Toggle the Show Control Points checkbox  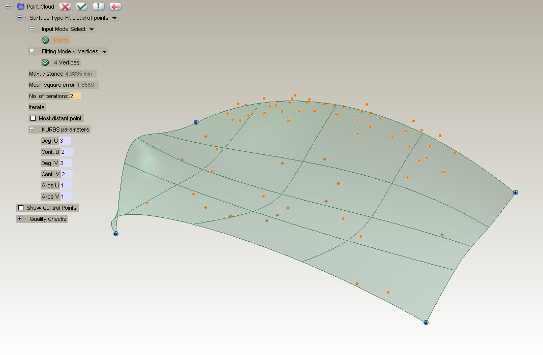click(21, 208)
